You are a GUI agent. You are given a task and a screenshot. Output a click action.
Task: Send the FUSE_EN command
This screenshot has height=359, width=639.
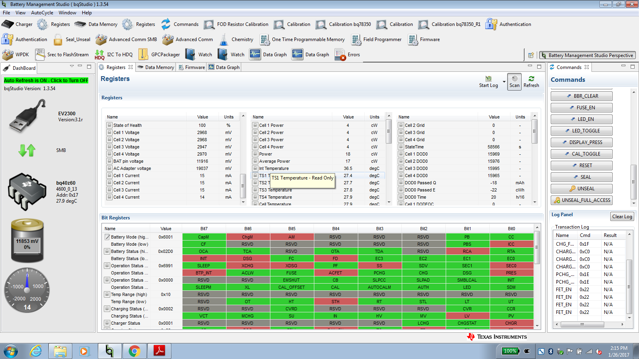point(581,108)
